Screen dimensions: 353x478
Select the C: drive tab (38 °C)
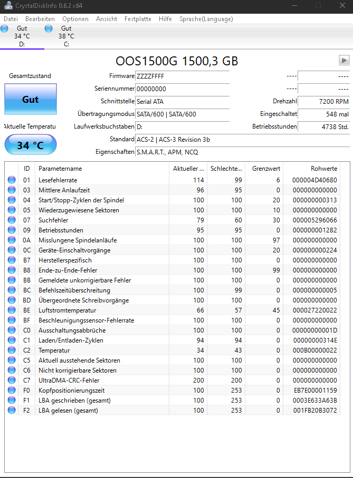click(66, 36)
